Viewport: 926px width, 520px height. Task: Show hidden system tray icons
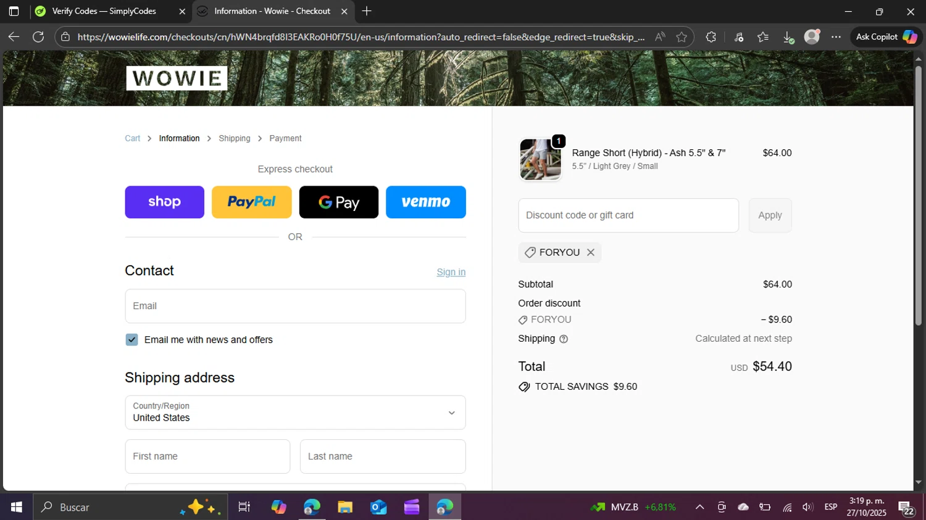tap(699, 507)
